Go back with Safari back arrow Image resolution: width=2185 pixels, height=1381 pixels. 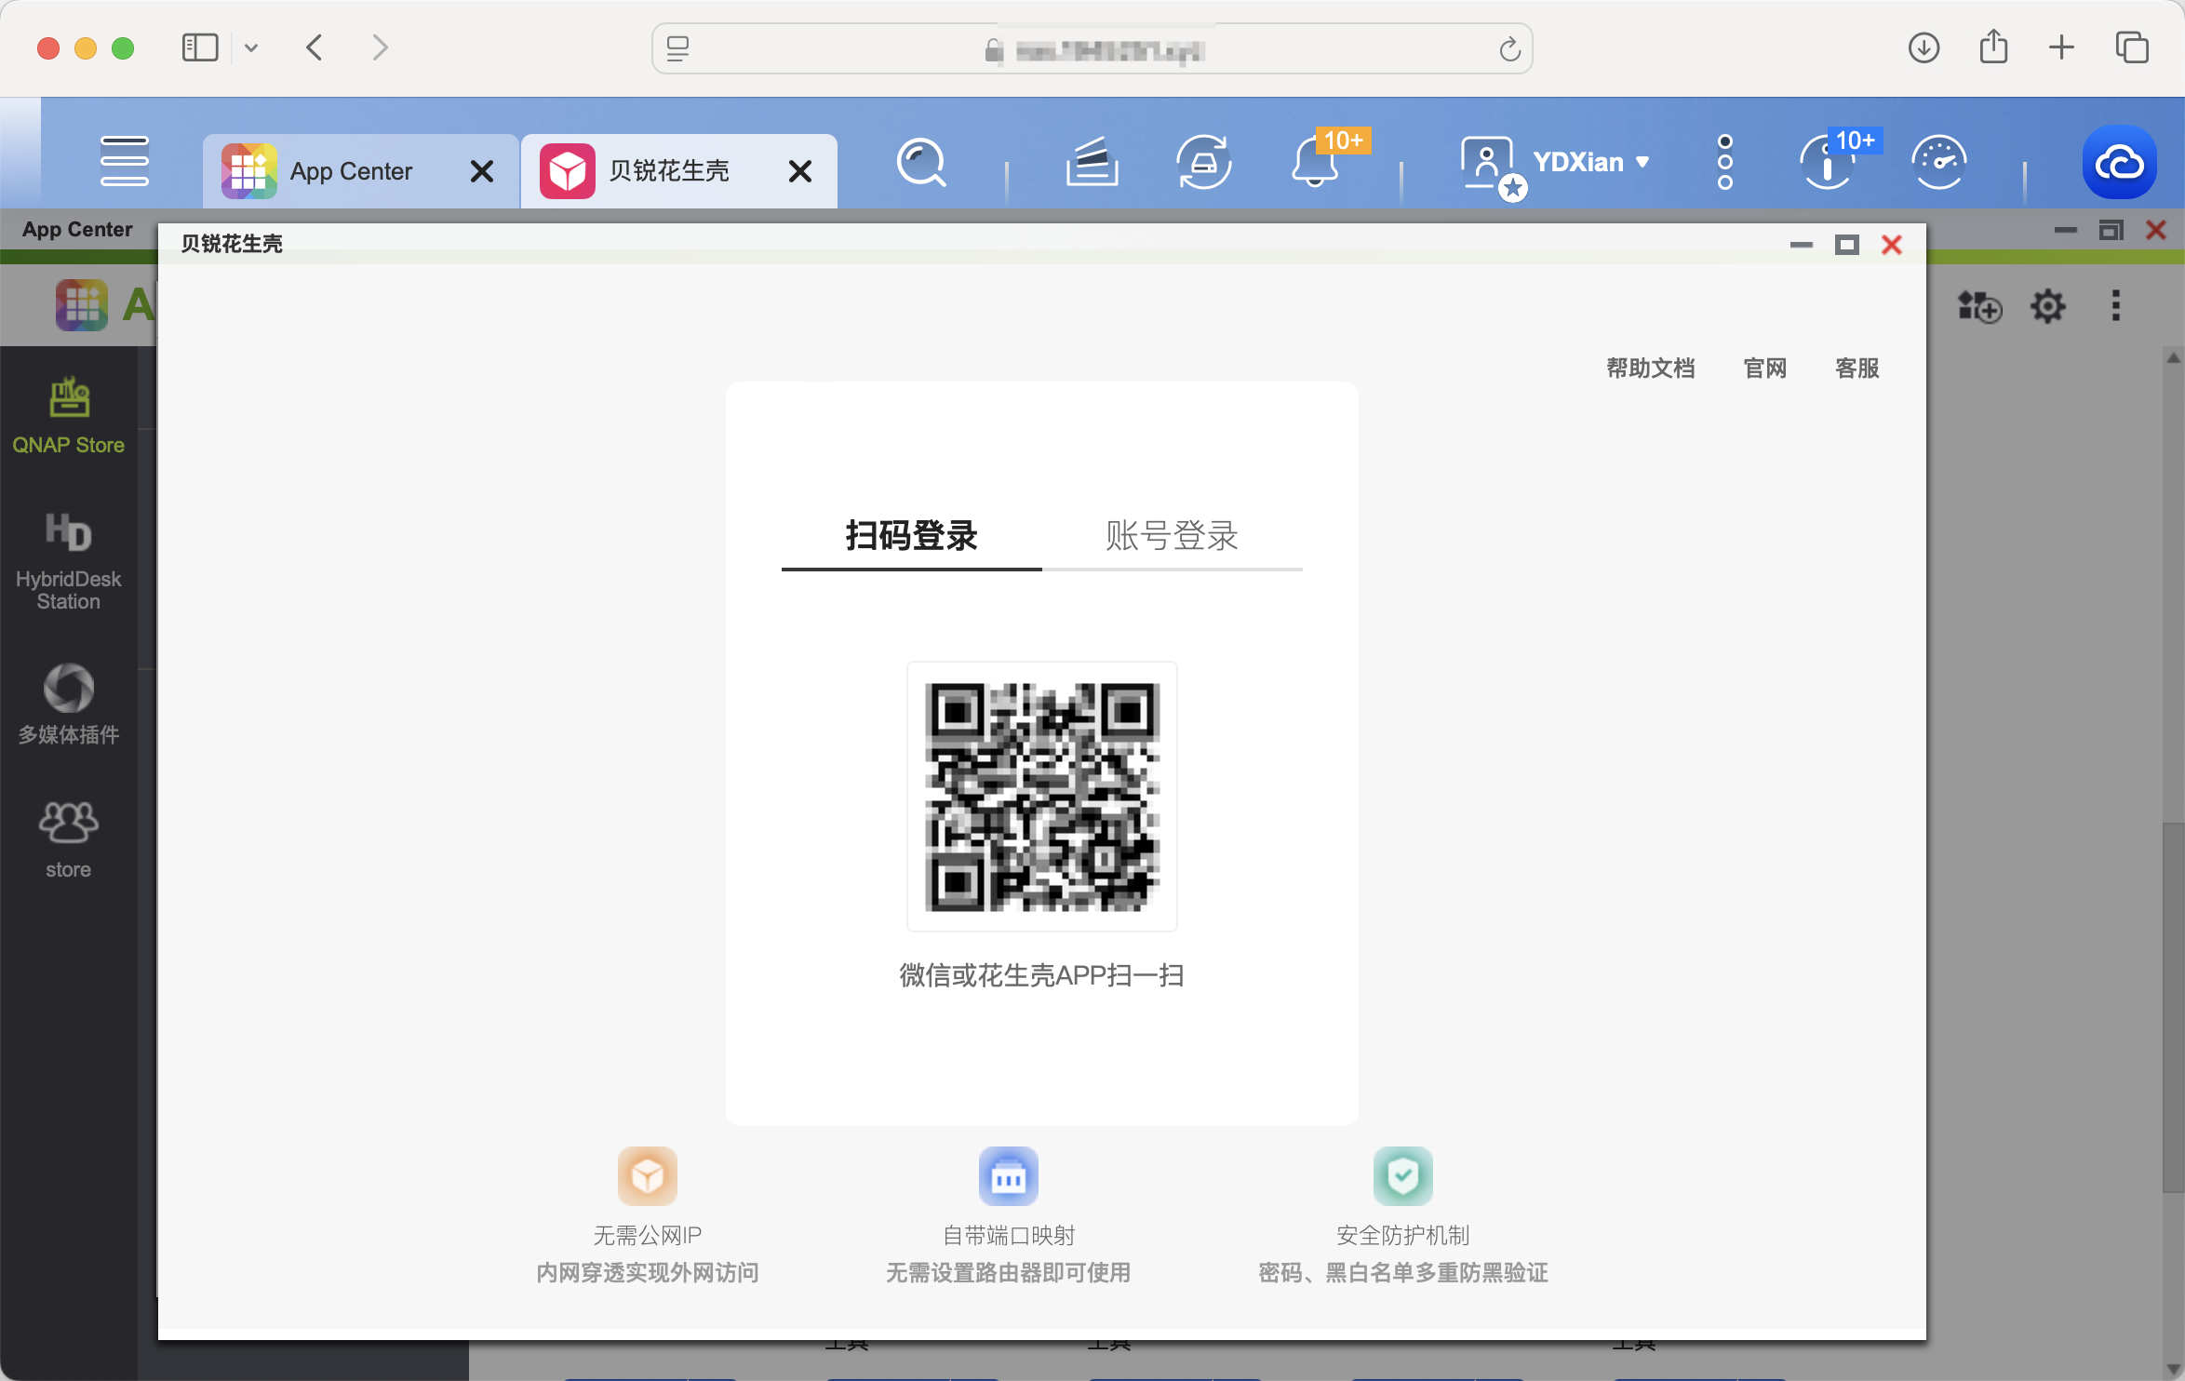[x=315, y=47]
